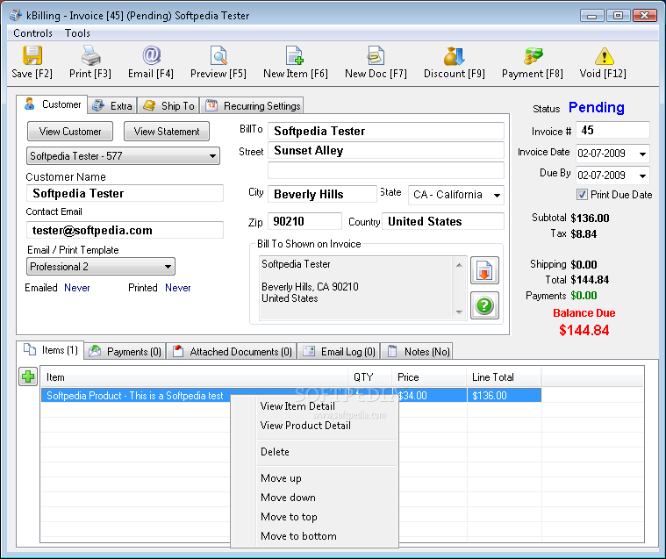Open the Notes (No) tab

tap(417, 352)
